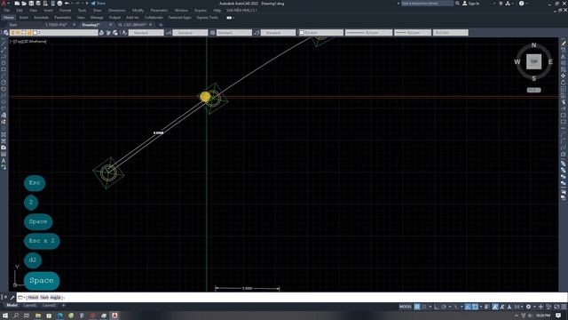Click the Save icon in quick access toolbar
This screenshot has width=568, height=320.
[31, 4]
